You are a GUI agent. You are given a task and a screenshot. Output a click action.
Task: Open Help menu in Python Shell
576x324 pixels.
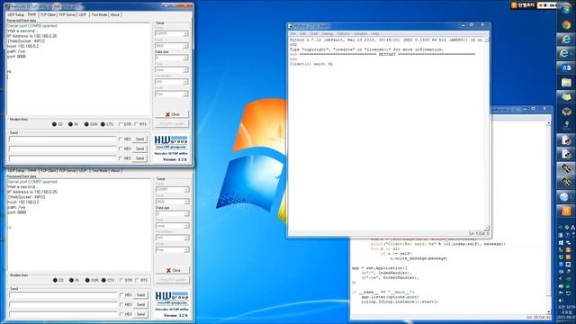click(374, 34)
